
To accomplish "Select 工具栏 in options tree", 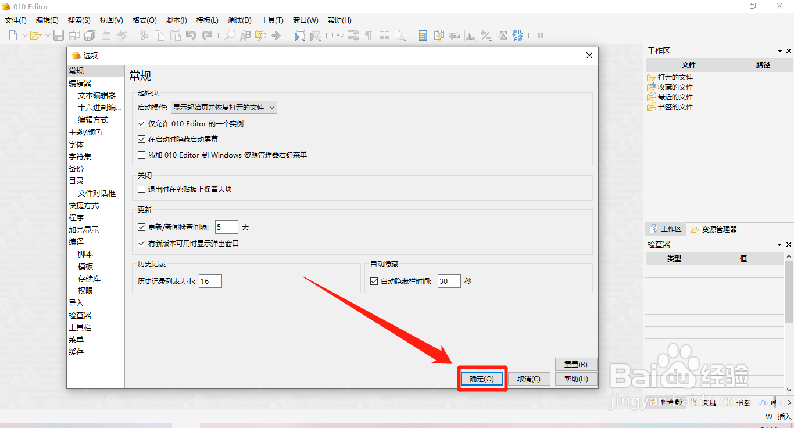I will tap(80, 327).
